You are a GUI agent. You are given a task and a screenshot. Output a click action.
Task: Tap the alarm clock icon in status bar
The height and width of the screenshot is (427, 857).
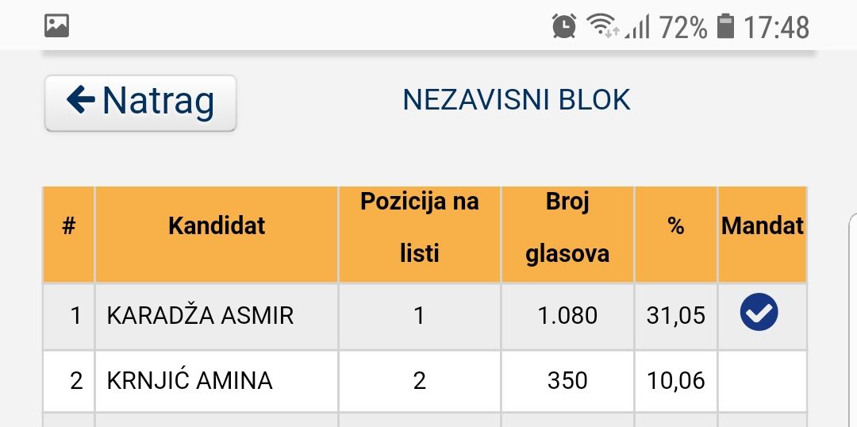(x=564, y=26)
